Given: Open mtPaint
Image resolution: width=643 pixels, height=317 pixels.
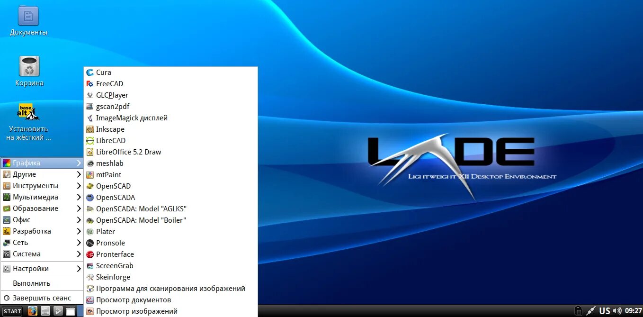Looking at the screenshot, I should [x=170, y=175].
